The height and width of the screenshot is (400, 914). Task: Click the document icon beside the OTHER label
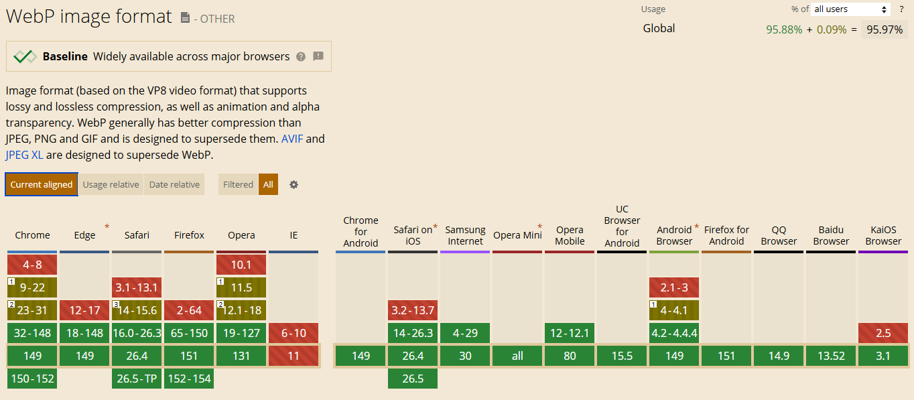186,18
